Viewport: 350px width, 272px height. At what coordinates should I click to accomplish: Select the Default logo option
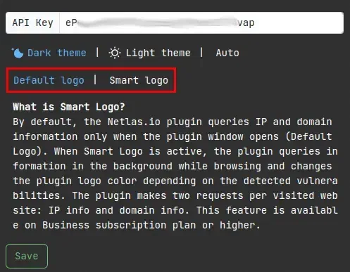[x=49, y=80]
